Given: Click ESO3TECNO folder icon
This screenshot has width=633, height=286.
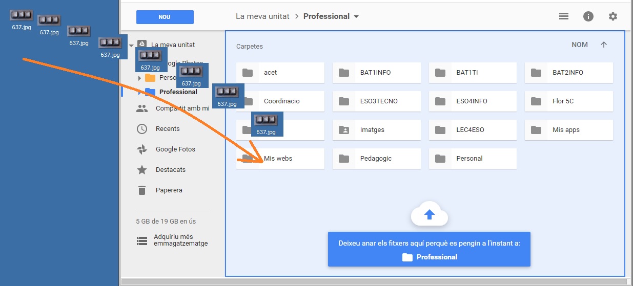Looking at the screenshot, I should tap(344, 101).
